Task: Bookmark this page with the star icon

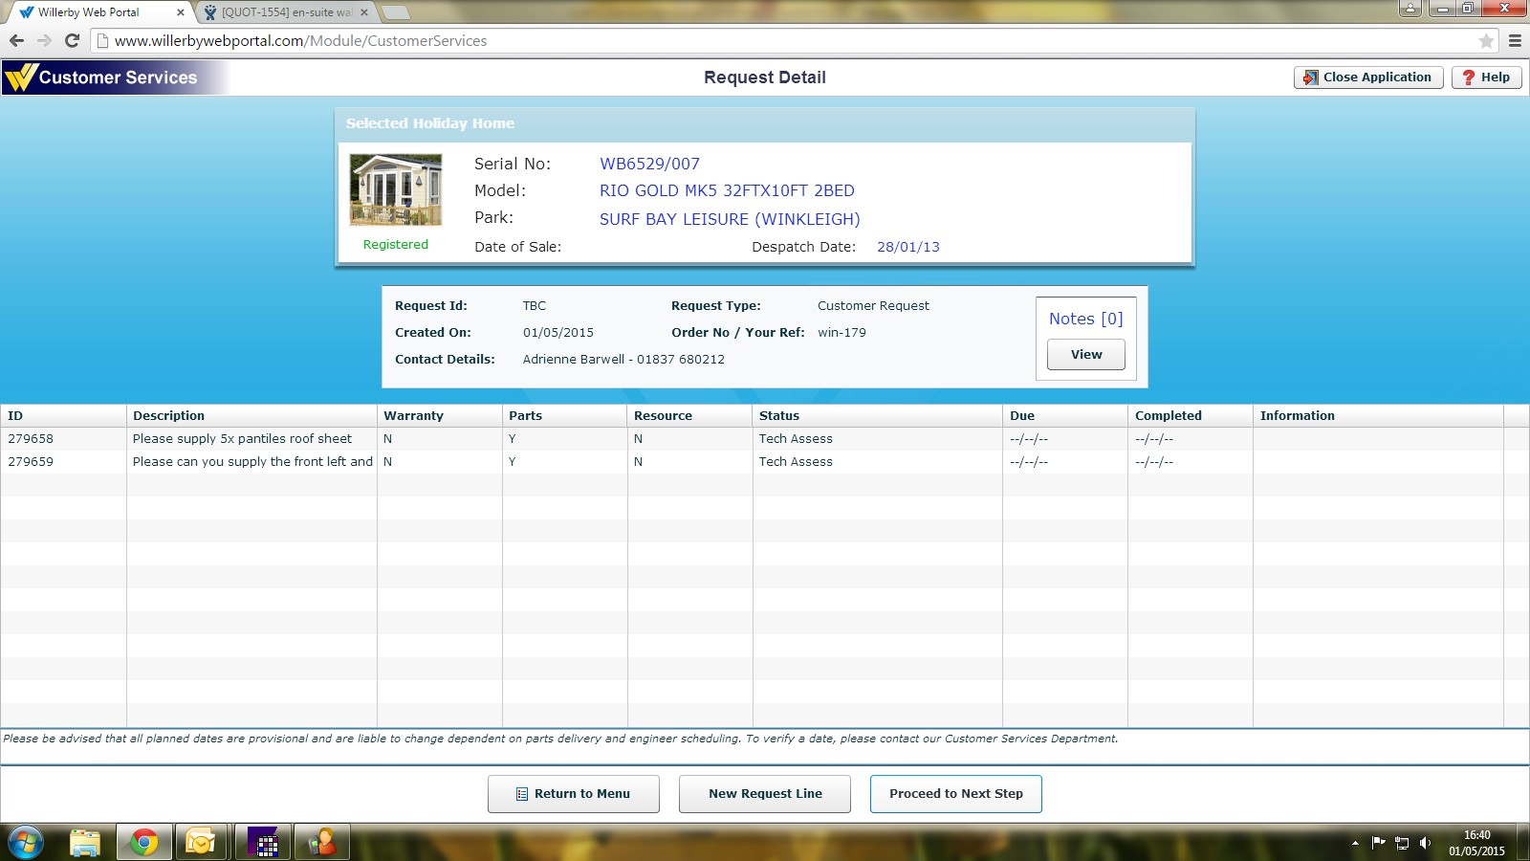Action: [1486, 40]
